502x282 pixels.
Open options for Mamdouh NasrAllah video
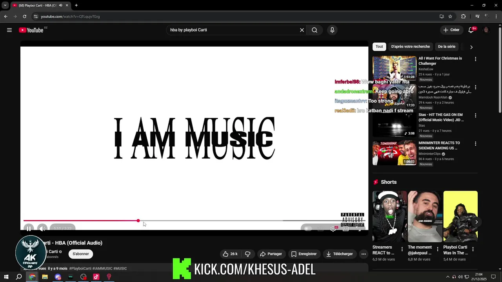point(475,87)
